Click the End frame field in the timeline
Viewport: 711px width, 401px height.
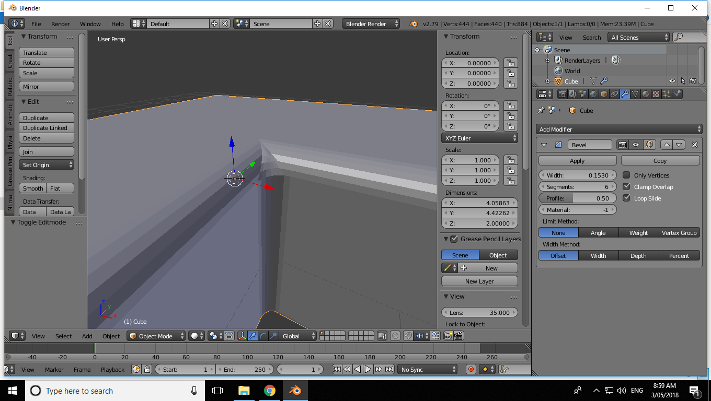[245, 369]
